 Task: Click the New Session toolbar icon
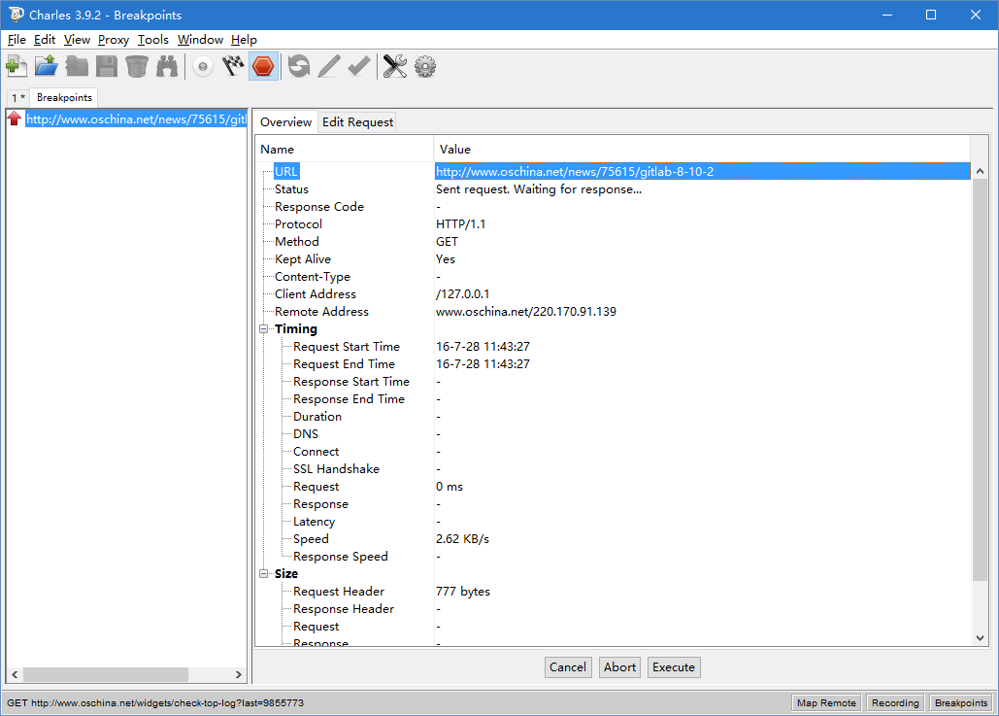point(16,66)
